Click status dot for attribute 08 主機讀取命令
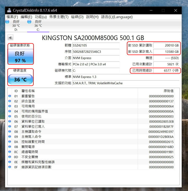Viewport: 188px width, 191px height. point(10,131)
